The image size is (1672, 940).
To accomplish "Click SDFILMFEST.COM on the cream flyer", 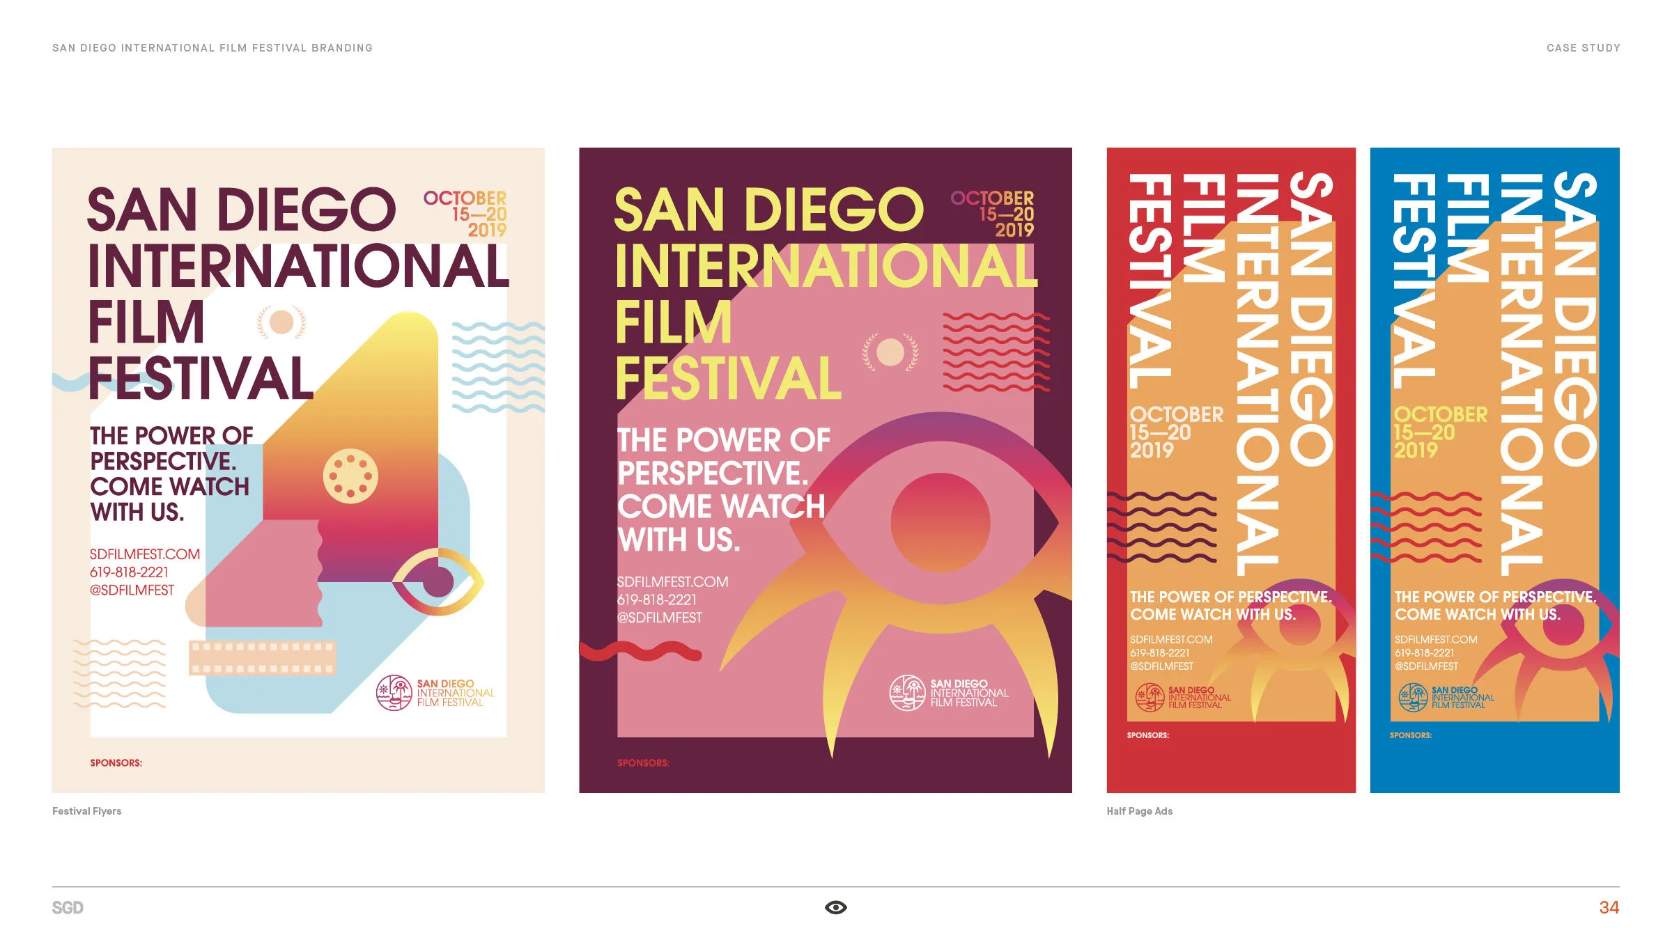I will 144,554.
